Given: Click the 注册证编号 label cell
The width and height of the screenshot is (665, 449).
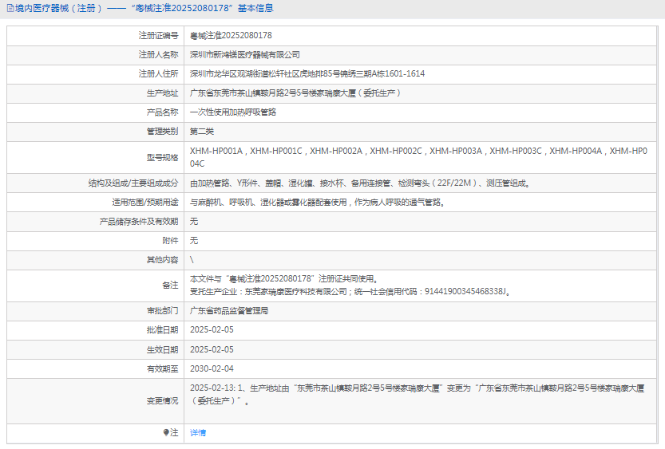Looking at the screenshot, I should [158, 35].
